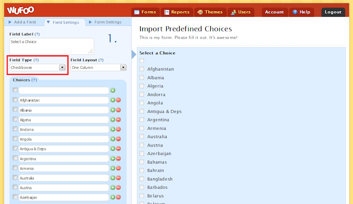The width and height of the screenshot is (353, 204).
Task: Open the Users section
Action: [241, 12]
